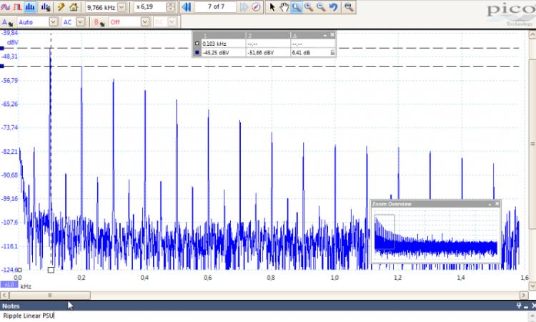Image resolution: width=536 pixels, height=322 pixels.
Task: Click the vertical scrollbar down arrow
Action: coord(532,286)
